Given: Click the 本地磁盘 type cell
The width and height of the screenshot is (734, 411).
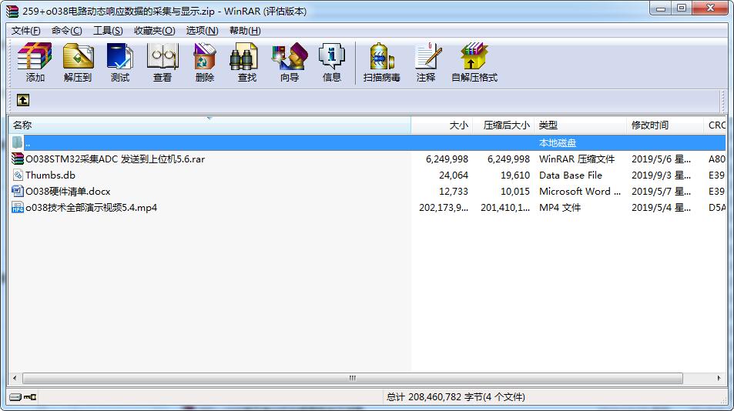Looking at the screenshot, I should pyautogui.click(x=558, y=142).
